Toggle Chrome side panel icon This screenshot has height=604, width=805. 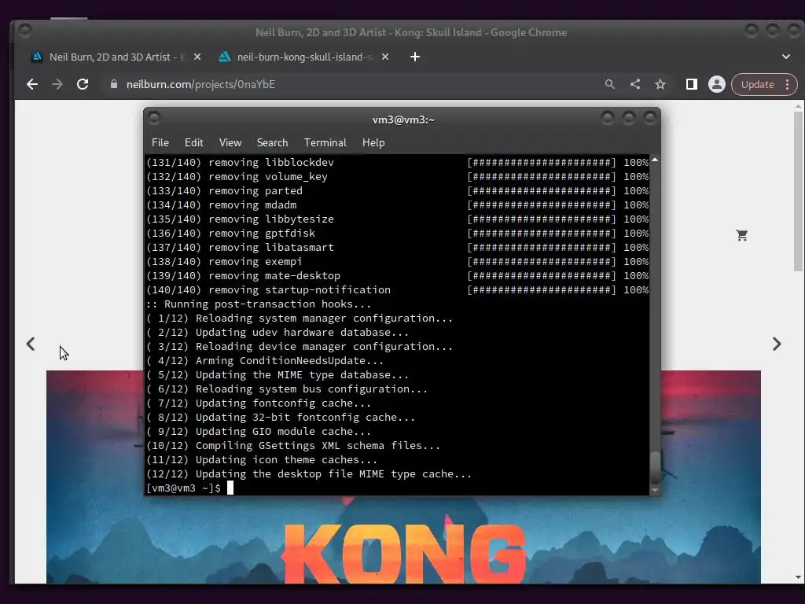(692, 84)
